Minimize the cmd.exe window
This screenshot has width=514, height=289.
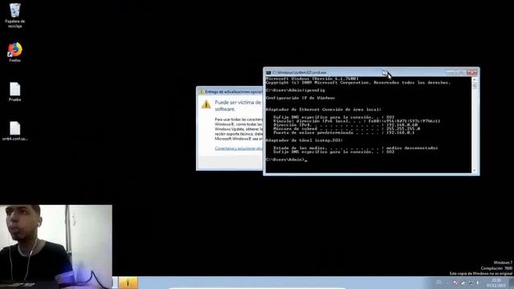coord(451,72)
